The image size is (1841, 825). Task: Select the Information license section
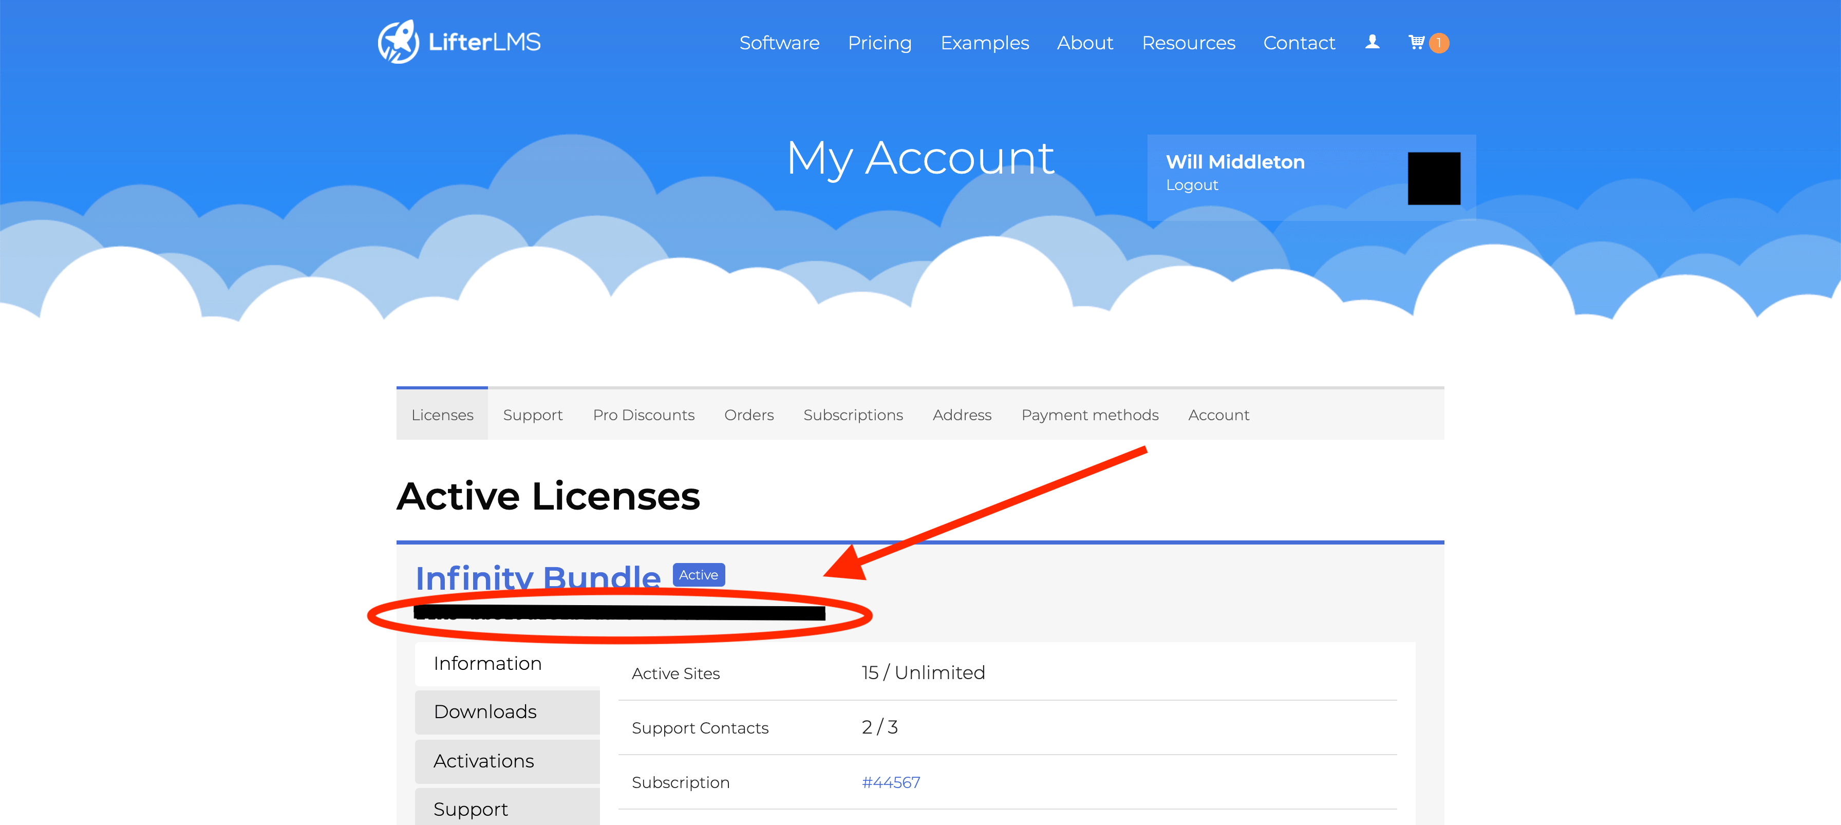pos(508,663)
